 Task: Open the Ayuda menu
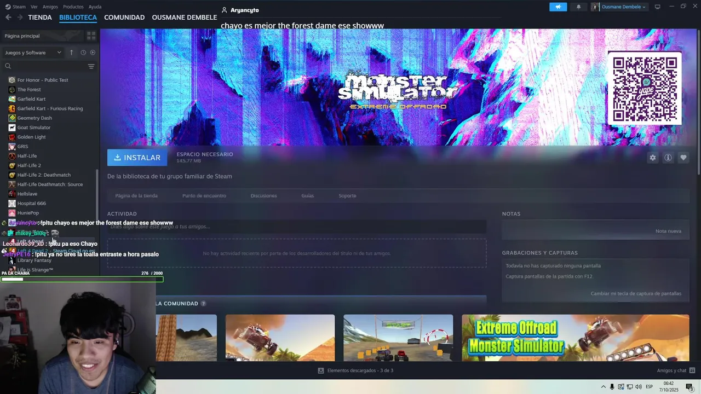click(x=95, y=7)
